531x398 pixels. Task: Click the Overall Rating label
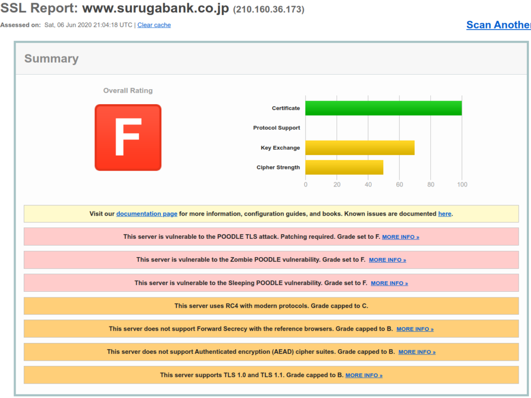[x=128, y=91]
